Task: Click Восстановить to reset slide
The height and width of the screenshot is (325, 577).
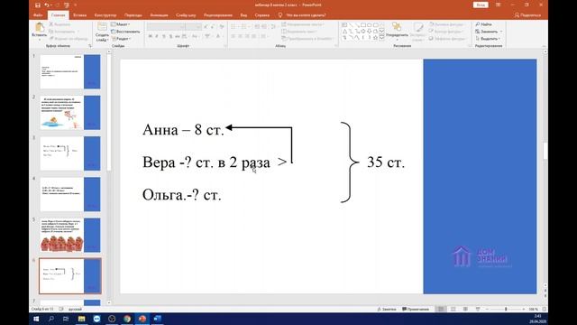Action: 125,32
